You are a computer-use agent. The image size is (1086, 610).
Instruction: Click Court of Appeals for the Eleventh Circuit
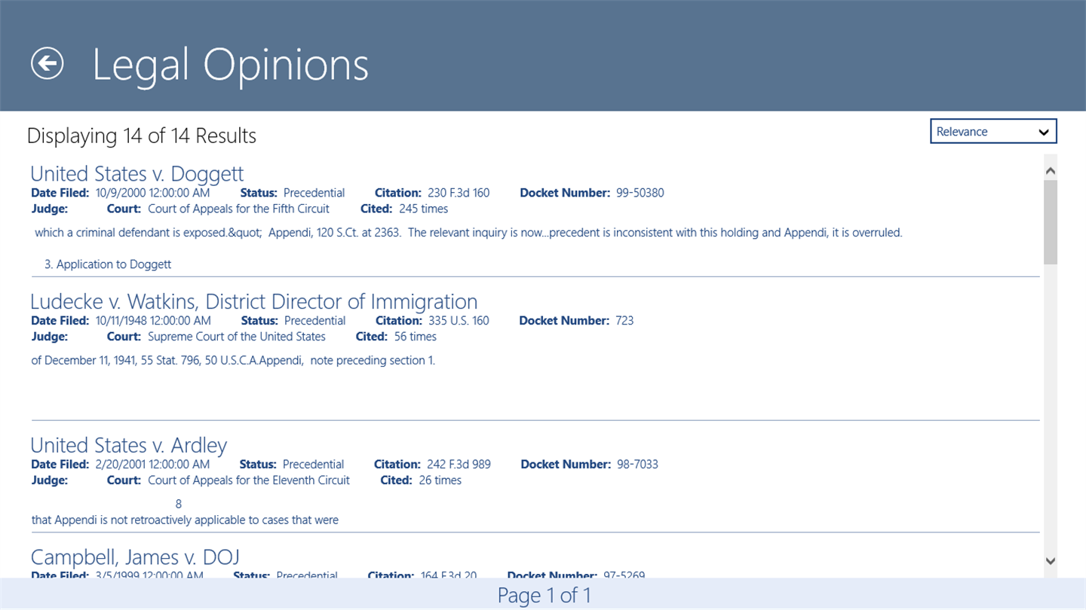click(249, 480)
